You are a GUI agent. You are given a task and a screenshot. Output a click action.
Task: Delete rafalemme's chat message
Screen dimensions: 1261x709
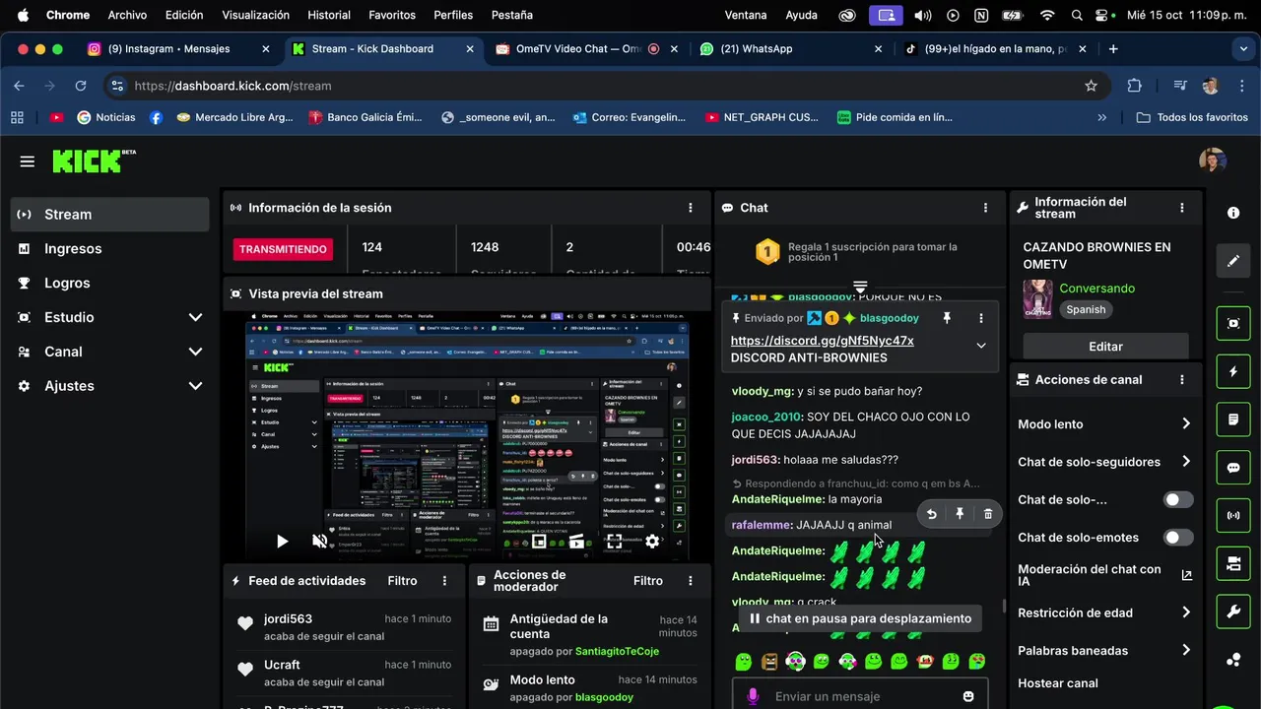pos(988,514)
